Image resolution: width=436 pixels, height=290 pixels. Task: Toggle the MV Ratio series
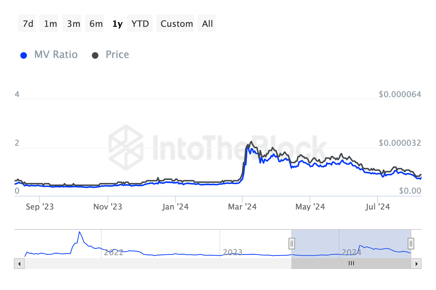click(56, 55)
